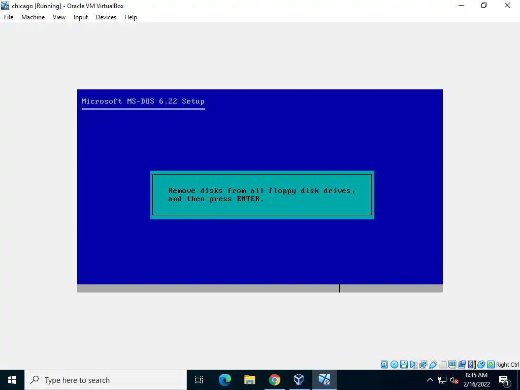Click inside the MS-DOS setup VM screen

[x=259, y=191]
